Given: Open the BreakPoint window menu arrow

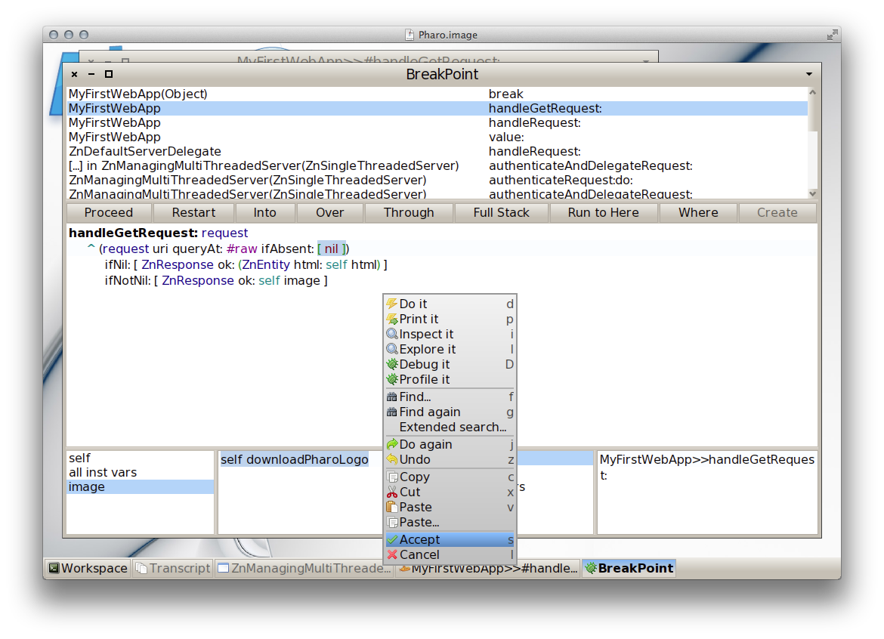Looking at the screenshot, I should (x=809, y=74).
